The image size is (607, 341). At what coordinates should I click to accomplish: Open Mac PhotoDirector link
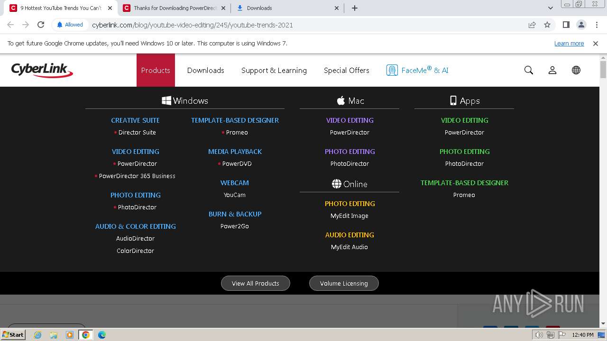click(x=349, y=163)
